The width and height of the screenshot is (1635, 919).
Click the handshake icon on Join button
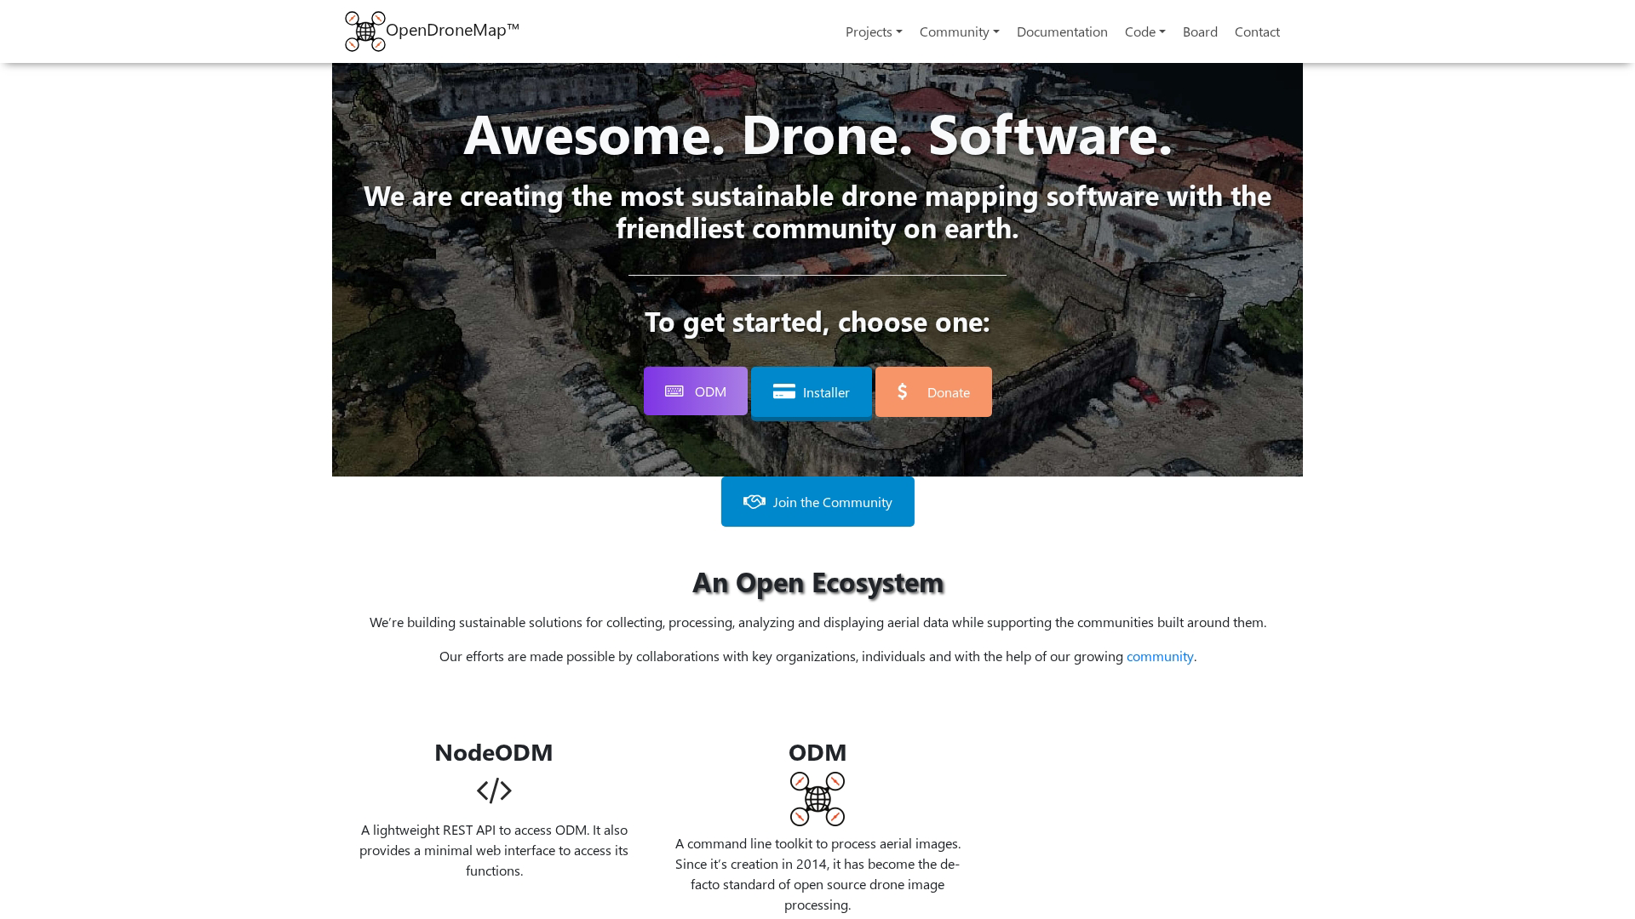(754, 502)
